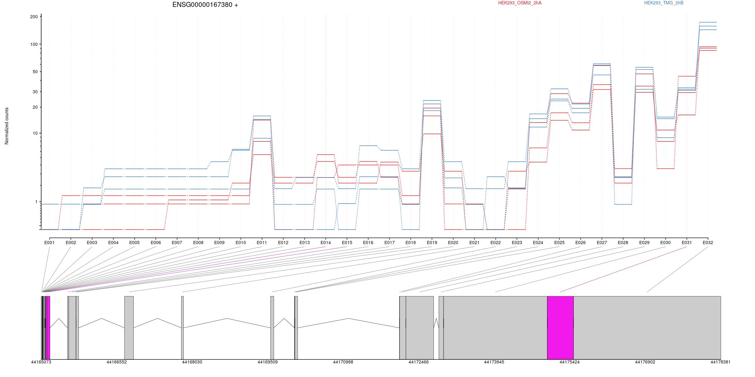Click the 1 y-axis tick label

pos(36,202)
